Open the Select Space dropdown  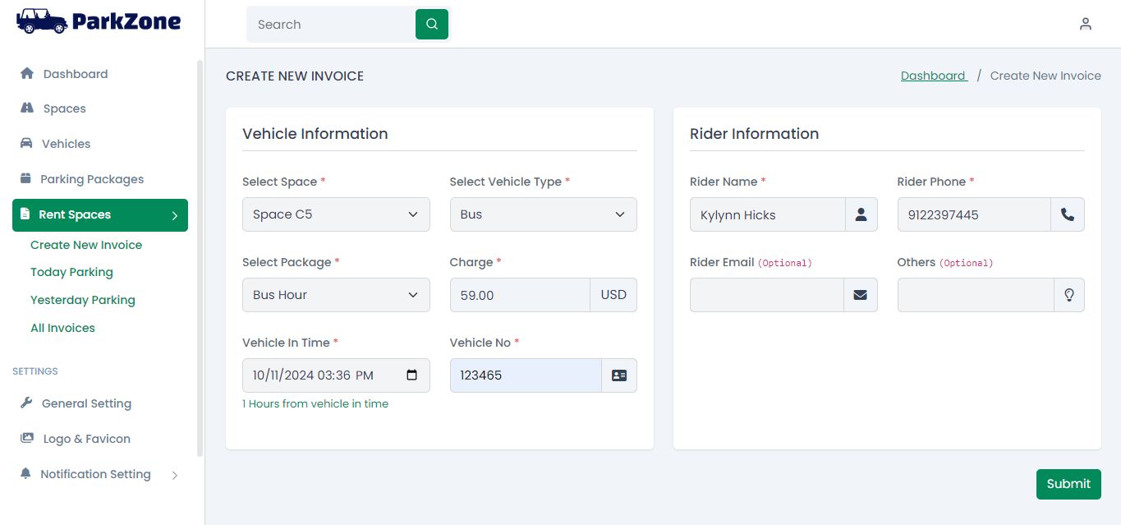[x=336, y=214]
